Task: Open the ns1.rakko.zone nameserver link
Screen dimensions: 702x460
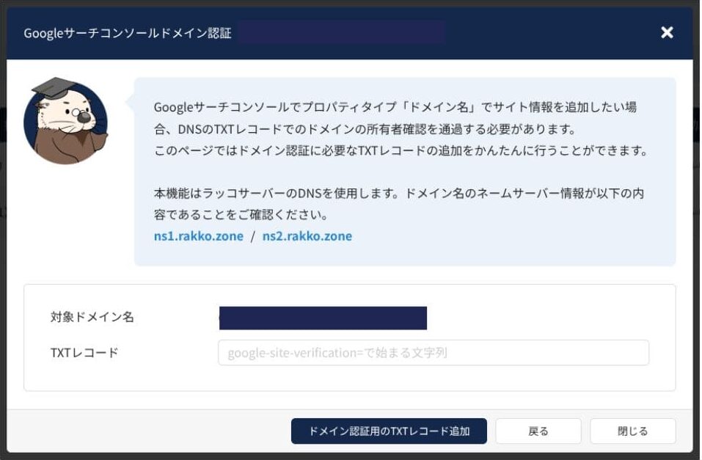Action: (198, 236)
